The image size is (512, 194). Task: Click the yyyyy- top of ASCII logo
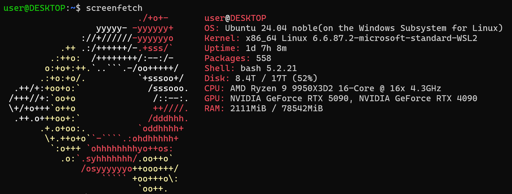coord(112,28)
